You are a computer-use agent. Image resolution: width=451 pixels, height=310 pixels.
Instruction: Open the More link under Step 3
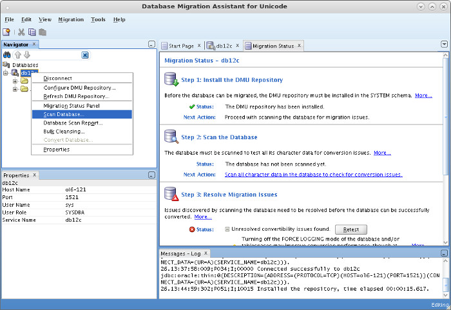203,217
